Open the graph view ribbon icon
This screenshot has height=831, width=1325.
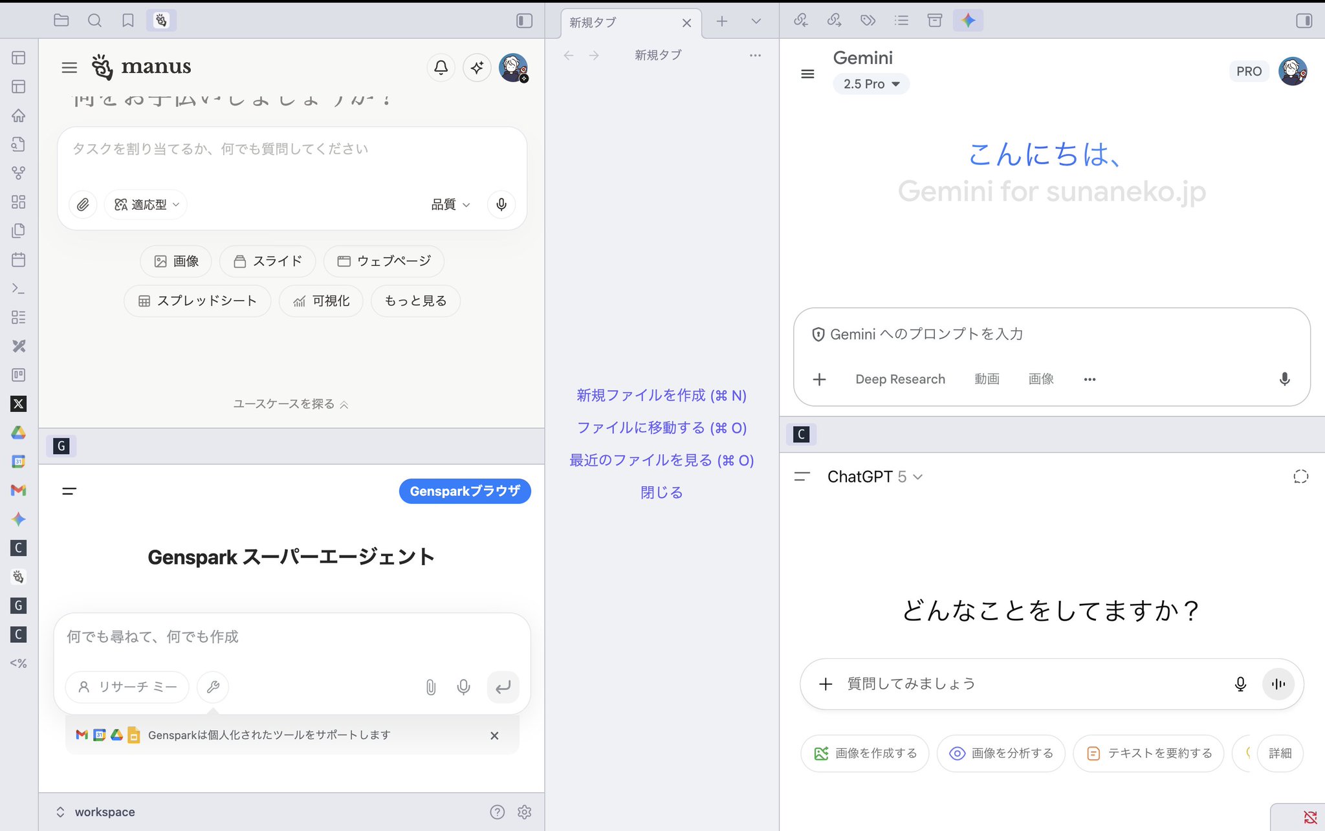tap(19, 173)
